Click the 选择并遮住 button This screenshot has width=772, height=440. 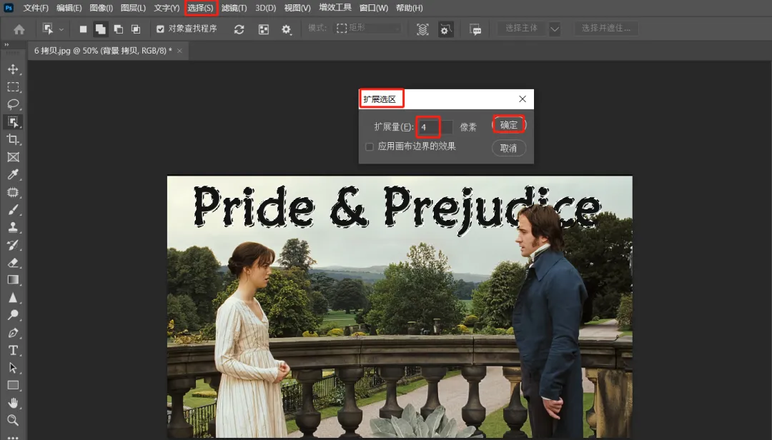pyautogui.click(x=605, y=28)
